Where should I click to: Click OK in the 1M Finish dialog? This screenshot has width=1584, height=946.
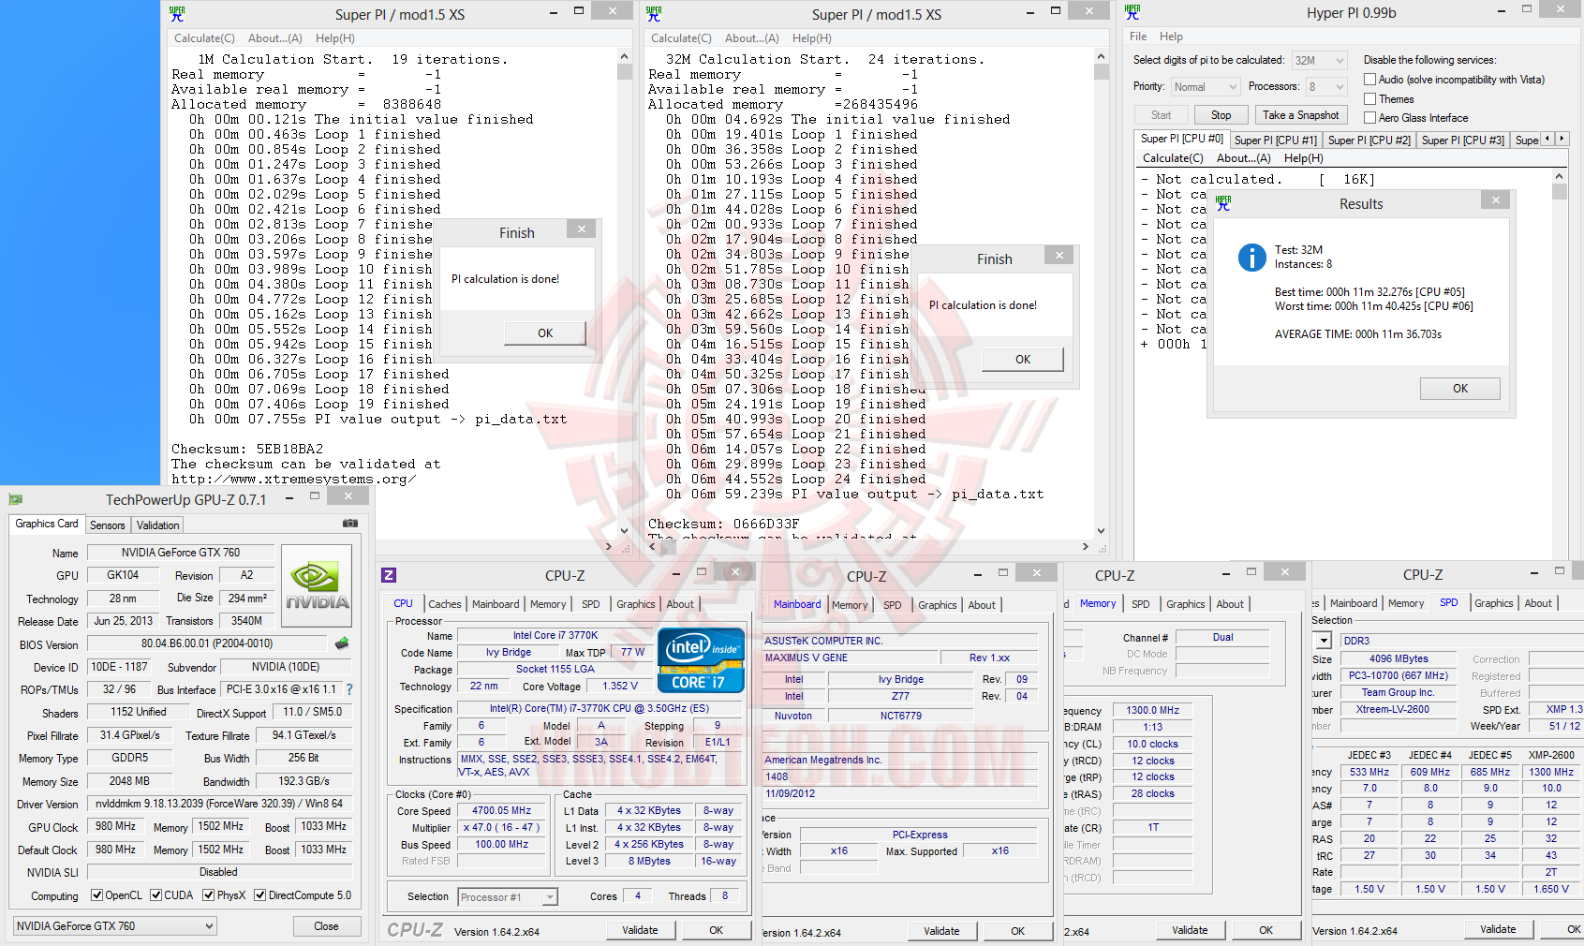pyautogui.click(x=545, y=333)
